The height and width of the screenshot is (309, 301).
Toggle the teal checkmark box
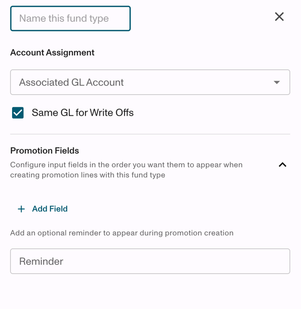pyautogui.click(x=18, y=113)
